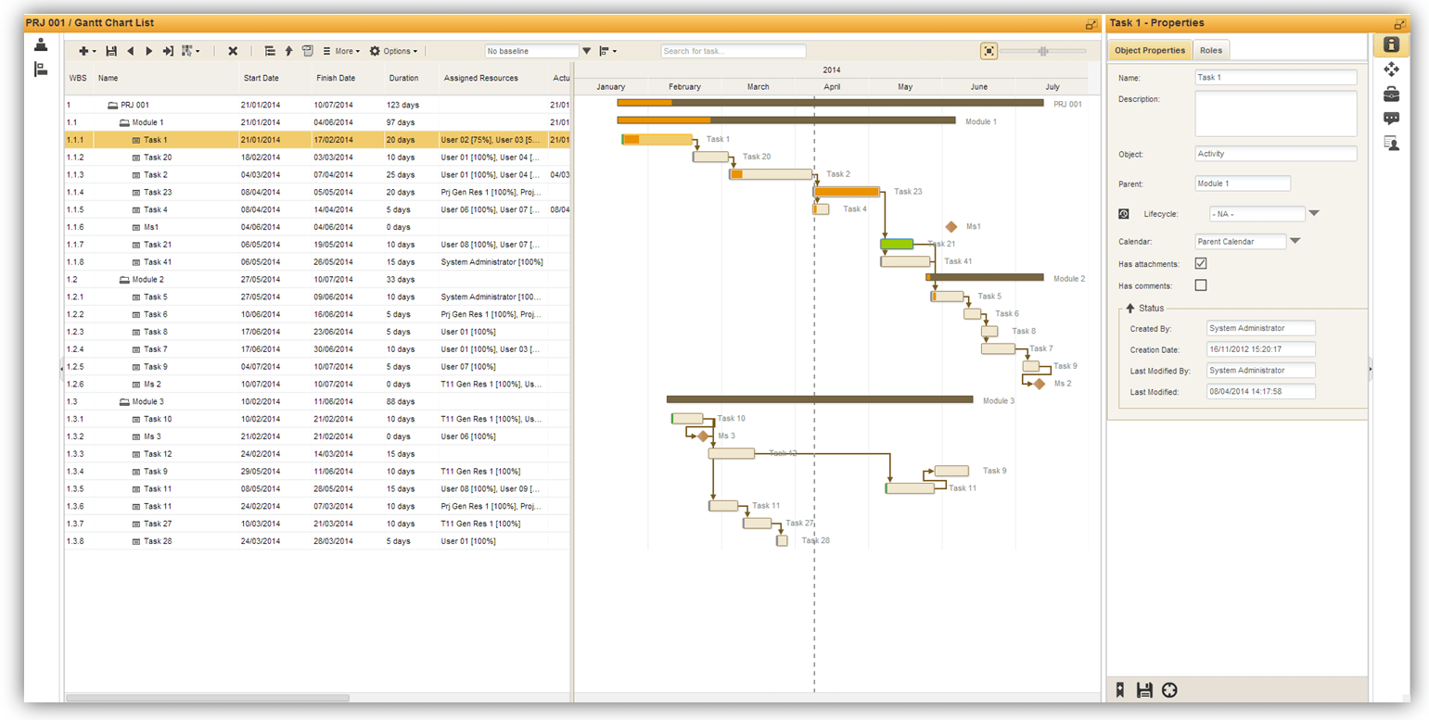This screenshot has width=1429, height=720.
Task: Open the add (plus) menu in toolbar
Action: click(x=87, y=51)
